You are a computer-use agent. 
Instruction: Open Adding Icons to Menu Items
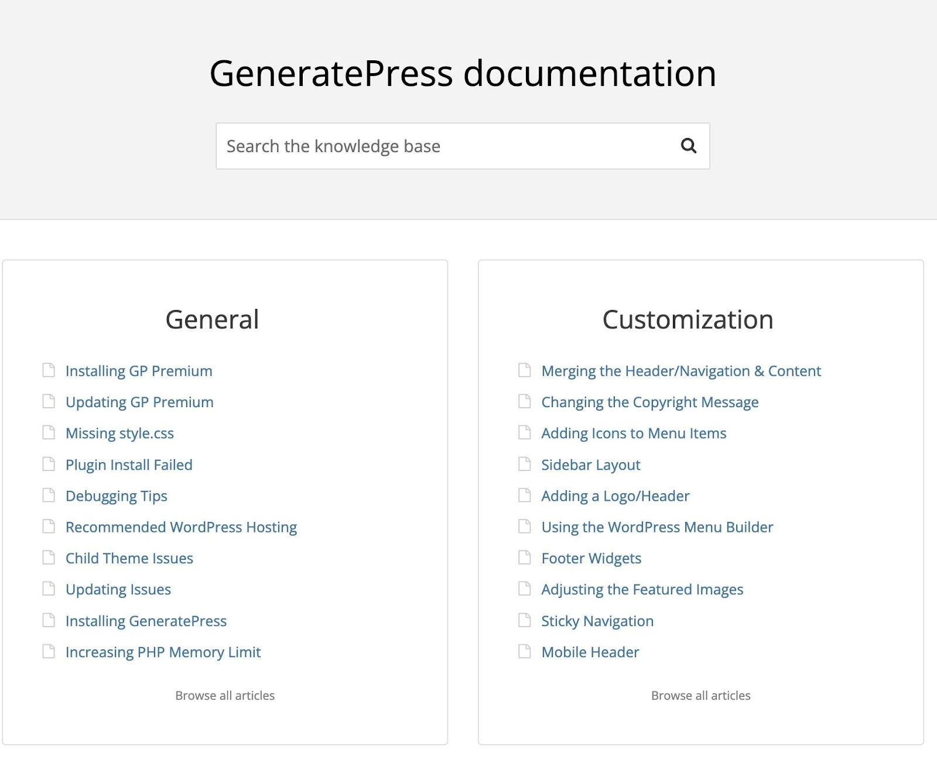click(634, 433)
